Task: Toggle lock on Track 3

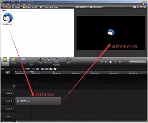Action: tap(14, 102)
